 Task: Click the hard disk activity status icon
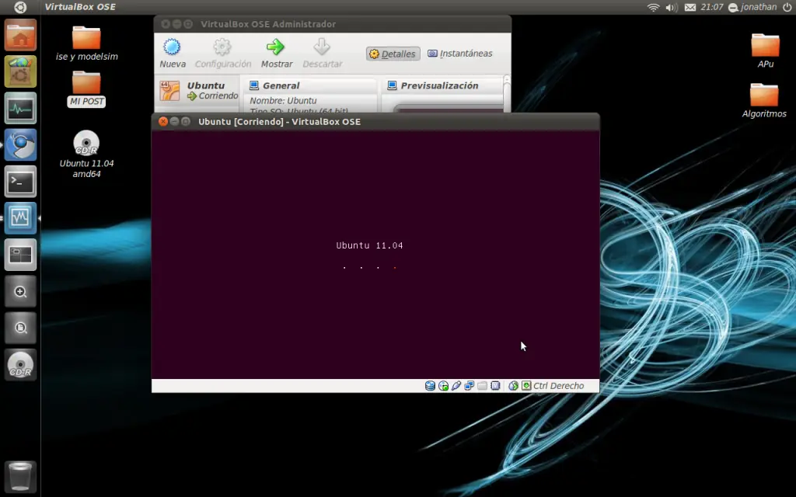tap(430, 386)
